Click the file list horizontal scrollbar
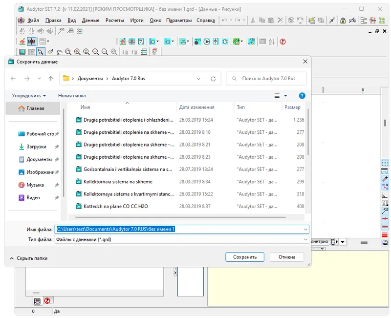 coord(180,217)
